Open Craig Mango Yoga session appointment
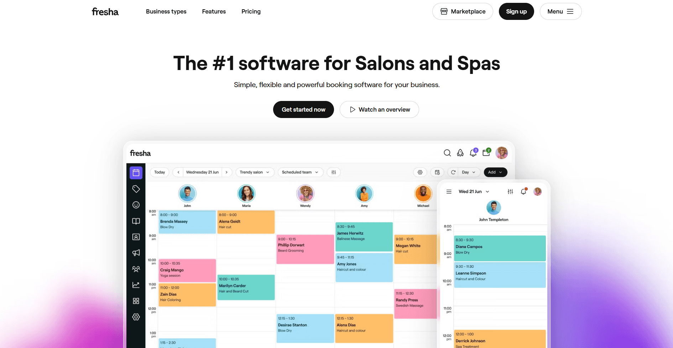673x348 pixels. point(187,271)
